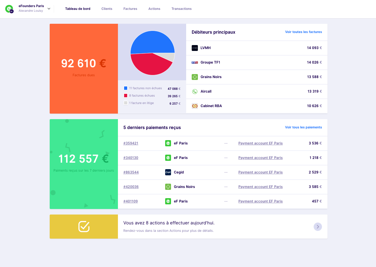Open the LVMH debtor name
The width and height of the screenshot is (376, 267).
pos(206,48)
